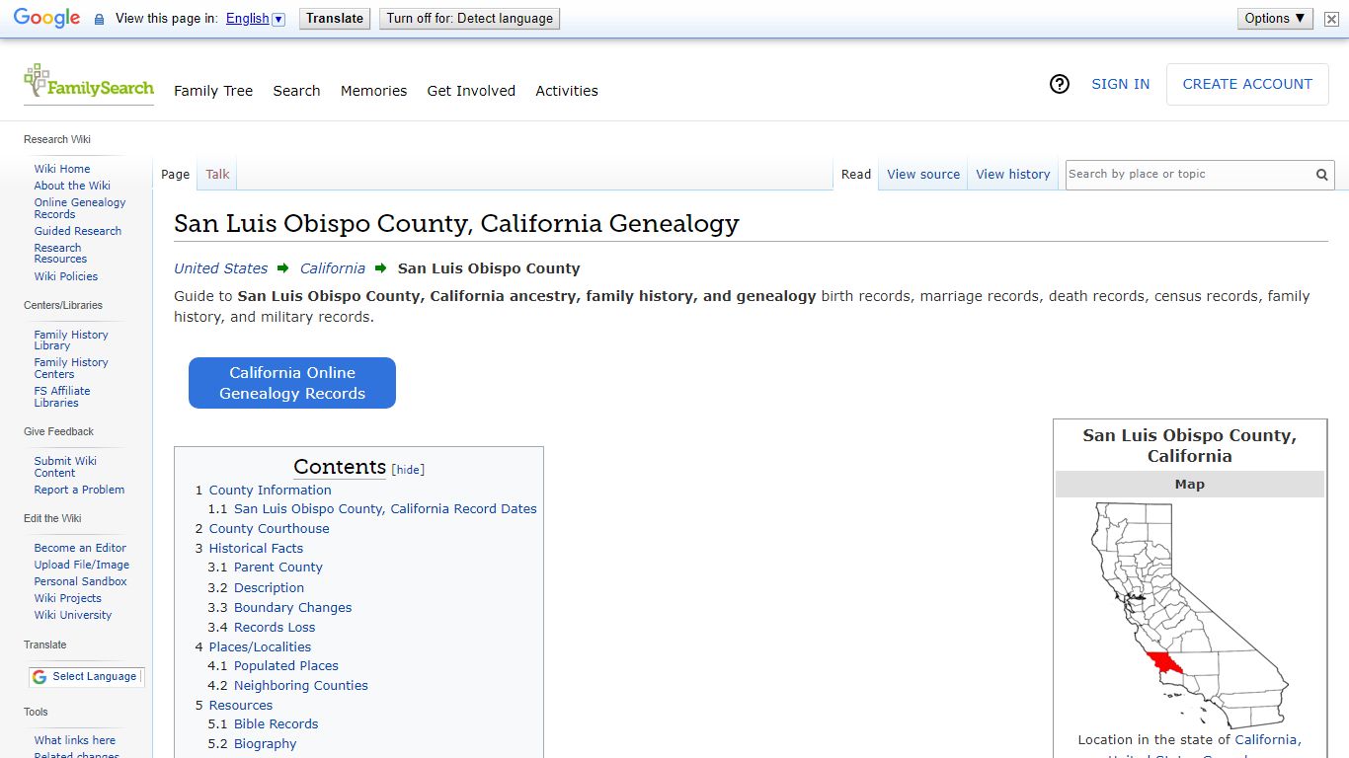Jump to San Luis Obispo Record Dates section
1349x758 pixels.
pos(385,509)
